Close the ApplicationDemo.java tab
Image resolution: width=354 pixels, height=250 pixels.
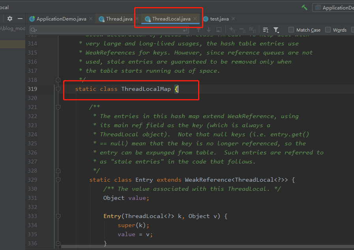pos(91,19)
